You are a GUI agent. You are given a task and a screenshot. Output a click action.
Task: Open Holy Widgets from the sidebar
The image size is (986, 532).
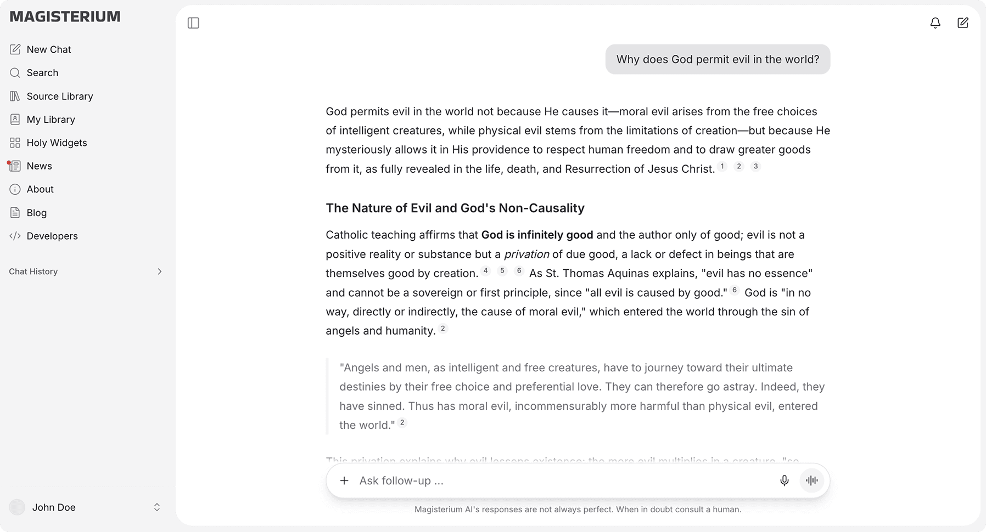tap(57, 143)
